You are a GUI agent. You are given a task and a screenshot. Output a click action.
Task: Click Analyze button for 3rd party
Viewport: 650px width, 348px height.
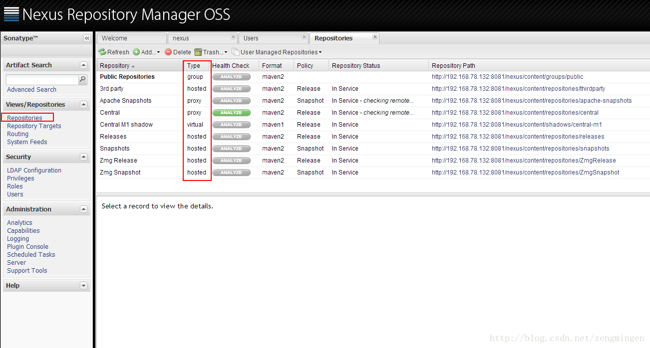231,89
